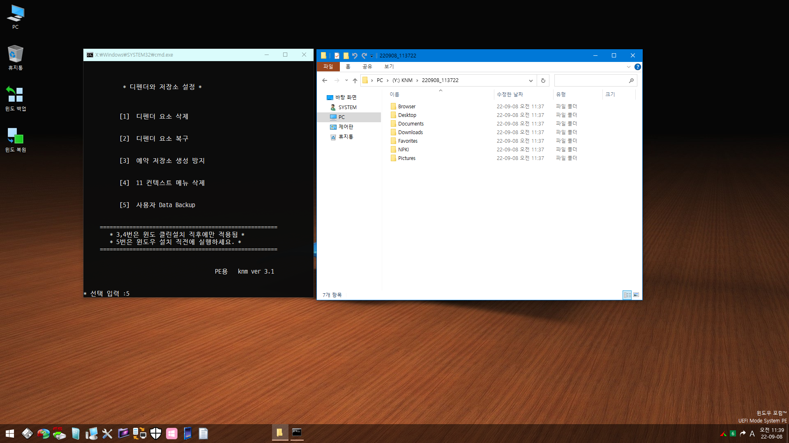Open the computer monitor tool in taskbar
Image resolution: width=789 pixels, height=443 pixels.
tap(92, 434)
